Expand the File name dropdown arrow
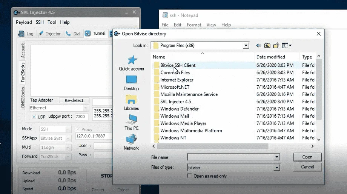 276,157
